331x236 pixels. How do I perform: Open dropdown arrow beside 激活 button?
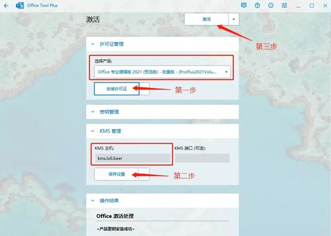(234, 19)
